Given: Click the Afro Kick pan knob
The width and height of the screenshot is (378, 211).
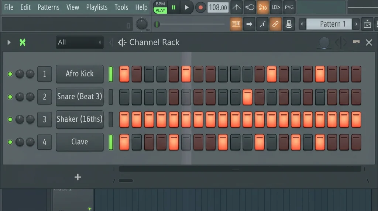Looking at the screenshot, I should pyautogui.click(x=20, y=74).
